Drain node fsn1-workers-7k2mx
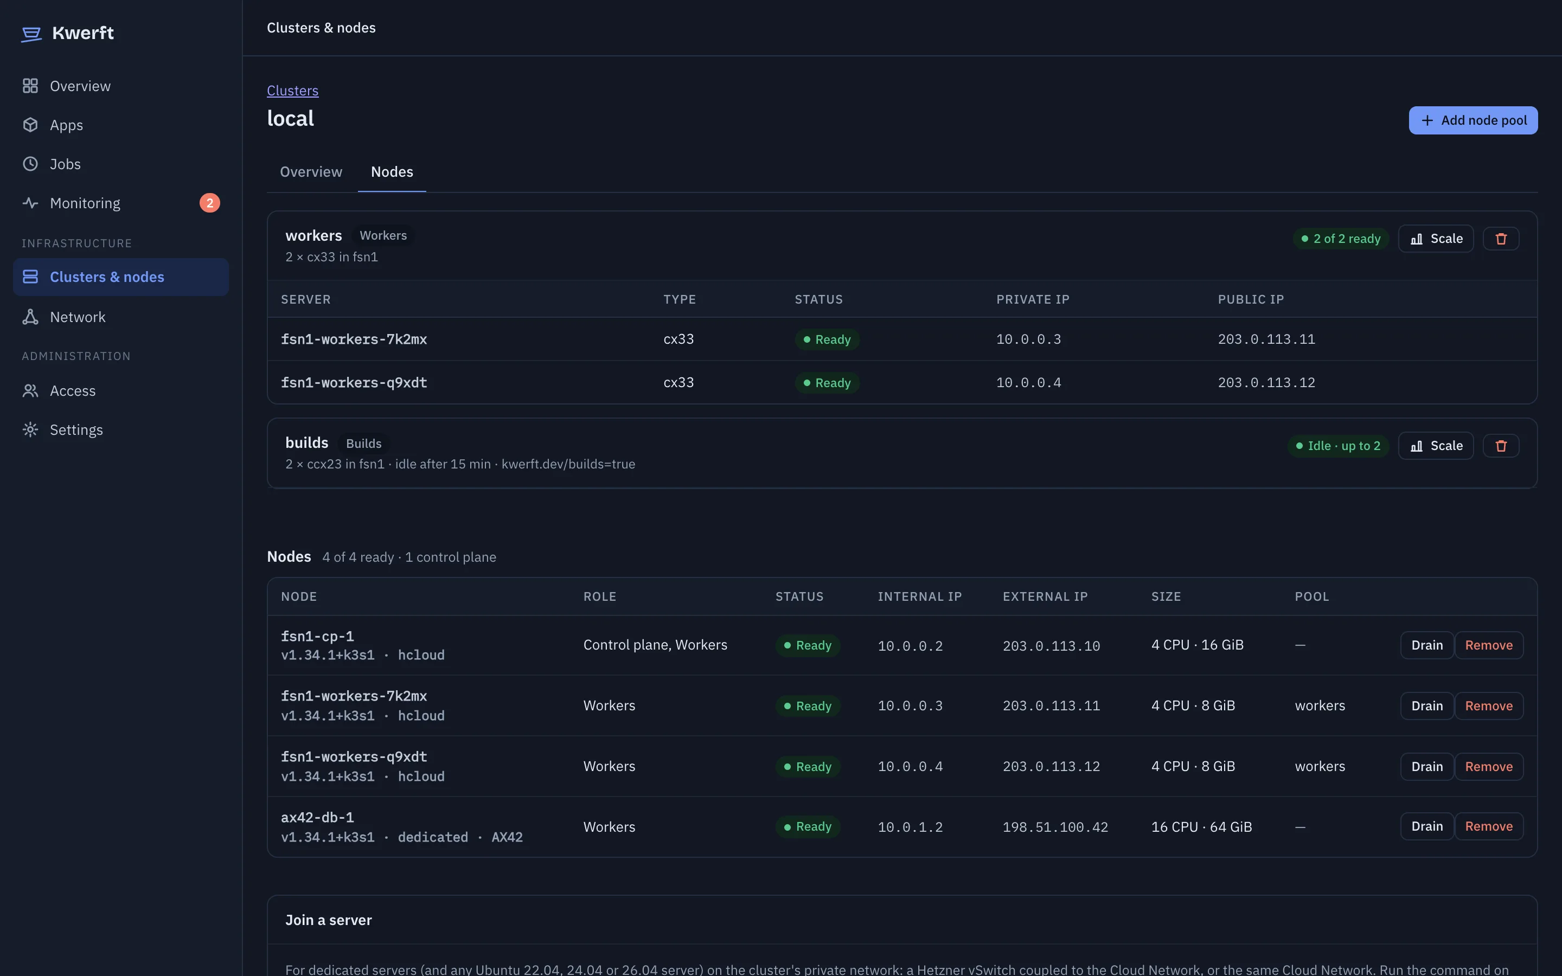 [x=1427, y=706]
